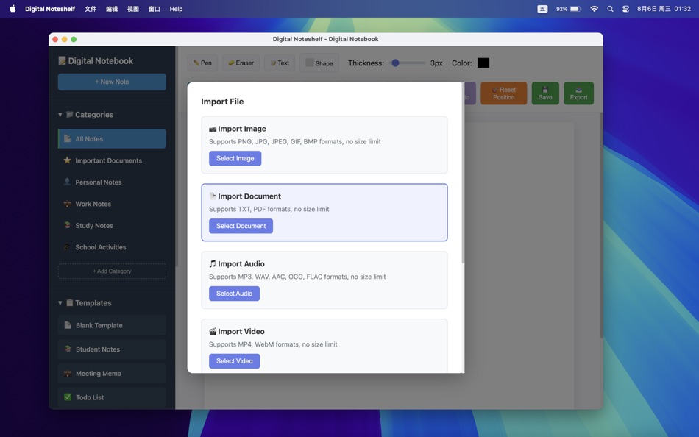Open the Apple menu

coord(13,9)
